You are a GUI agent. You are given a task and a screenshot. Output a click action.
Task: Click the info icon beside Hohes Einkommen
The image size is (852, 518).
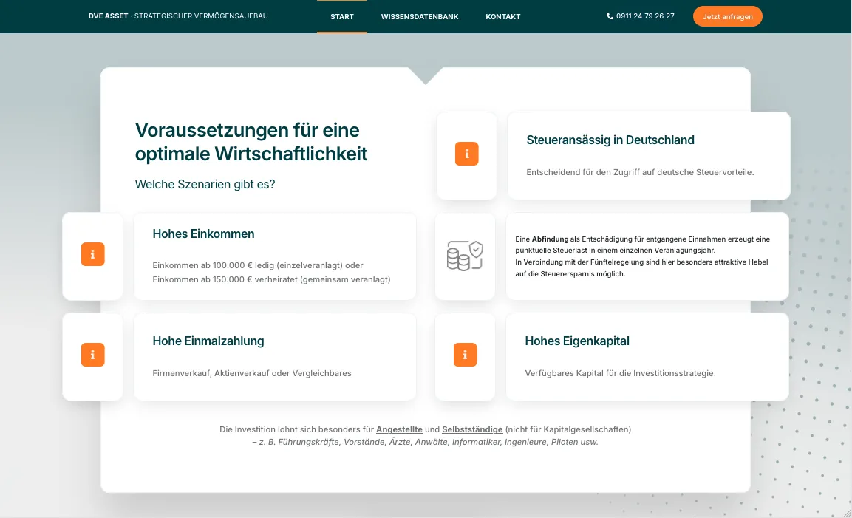click(x=92, y=254)
